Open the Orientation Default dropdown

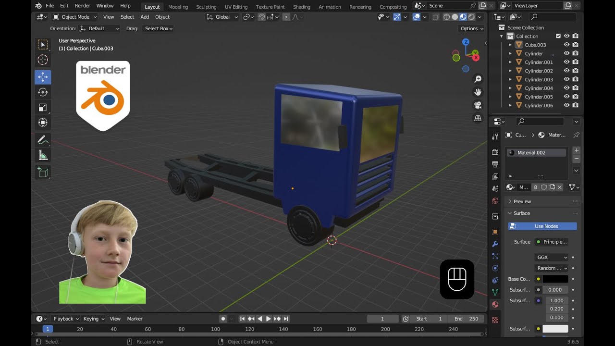click(x=99, y=28)
